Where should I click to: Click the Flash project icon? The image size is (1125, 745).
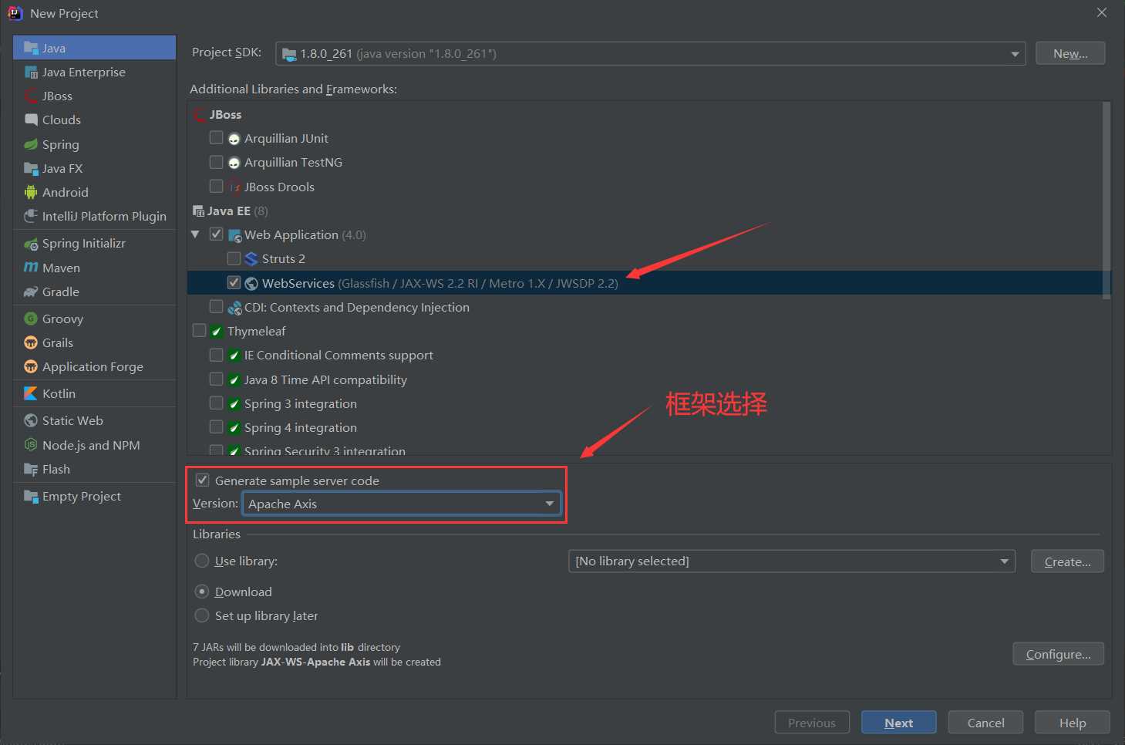[x=31, y=469]
